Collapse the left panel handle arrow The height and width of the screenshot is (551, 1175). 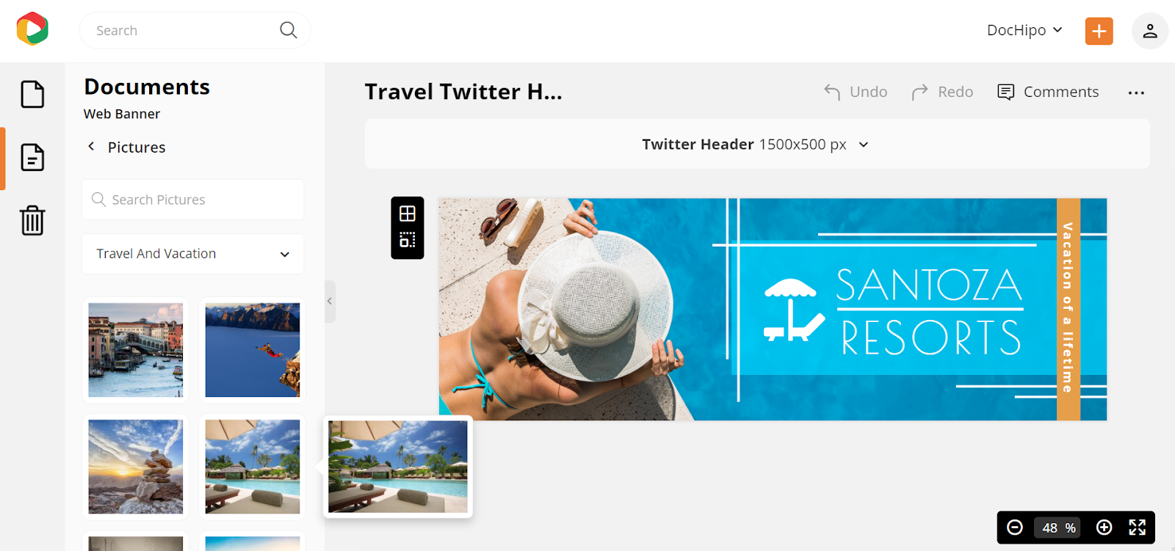coord(330,301)
